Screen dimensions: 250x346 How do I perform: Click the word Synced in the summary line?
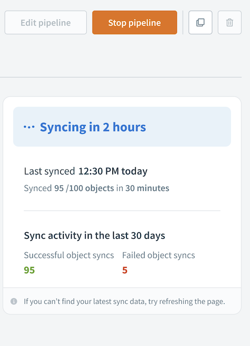tap(38, 188)
